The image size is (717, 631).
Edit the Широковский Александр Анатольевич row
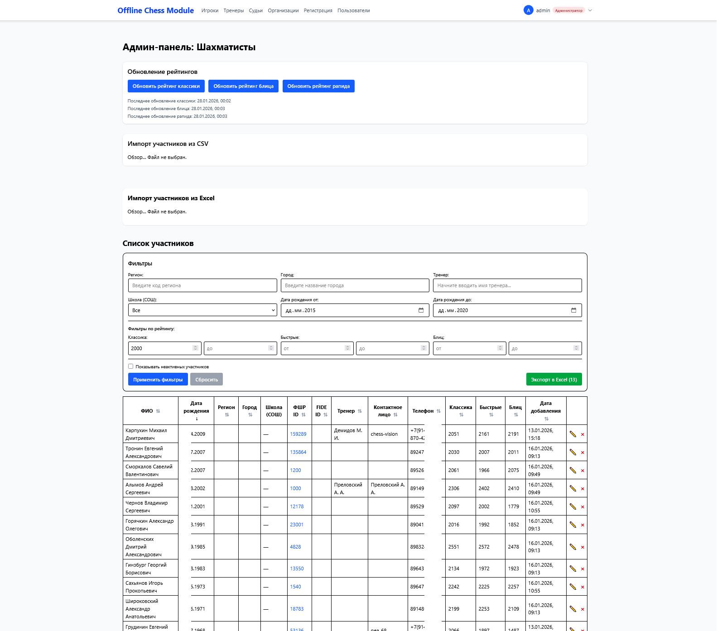point(573,609)
